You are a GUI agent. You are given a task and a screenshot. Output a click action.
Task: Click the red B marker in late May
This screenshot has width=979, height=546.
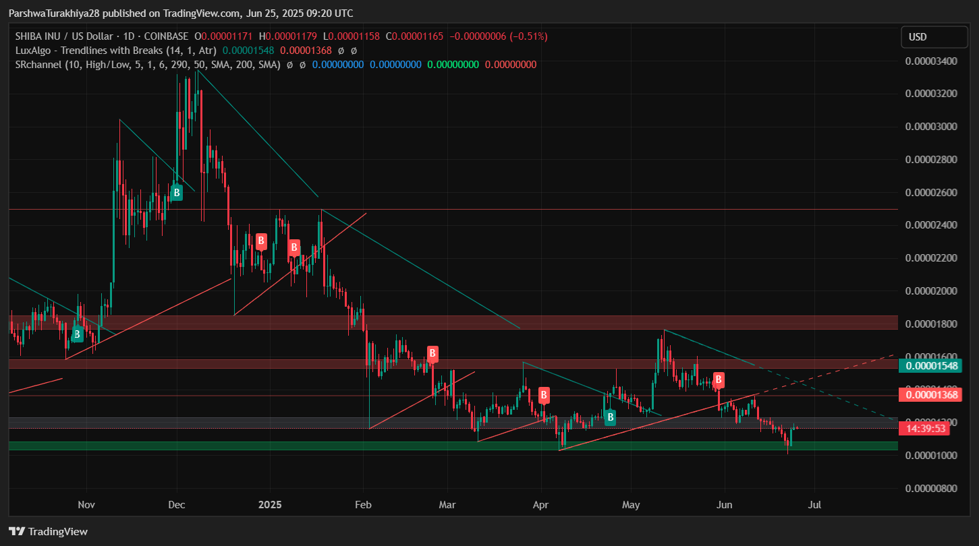719,380
